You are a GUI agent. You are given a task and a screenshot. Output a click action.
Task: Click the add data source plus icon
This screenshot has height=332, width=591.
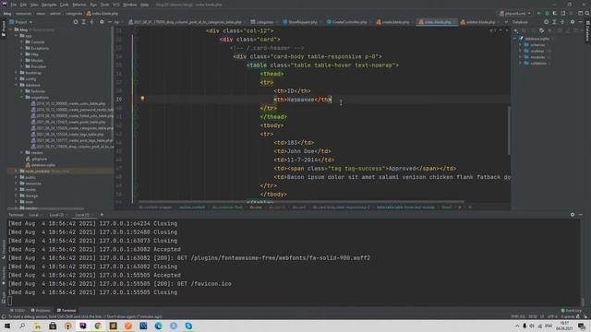(x=515, y=30)
